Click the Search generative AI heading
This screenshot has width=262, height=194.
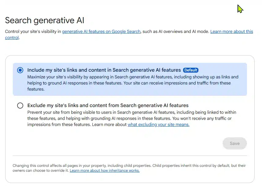tap(45, 20)
